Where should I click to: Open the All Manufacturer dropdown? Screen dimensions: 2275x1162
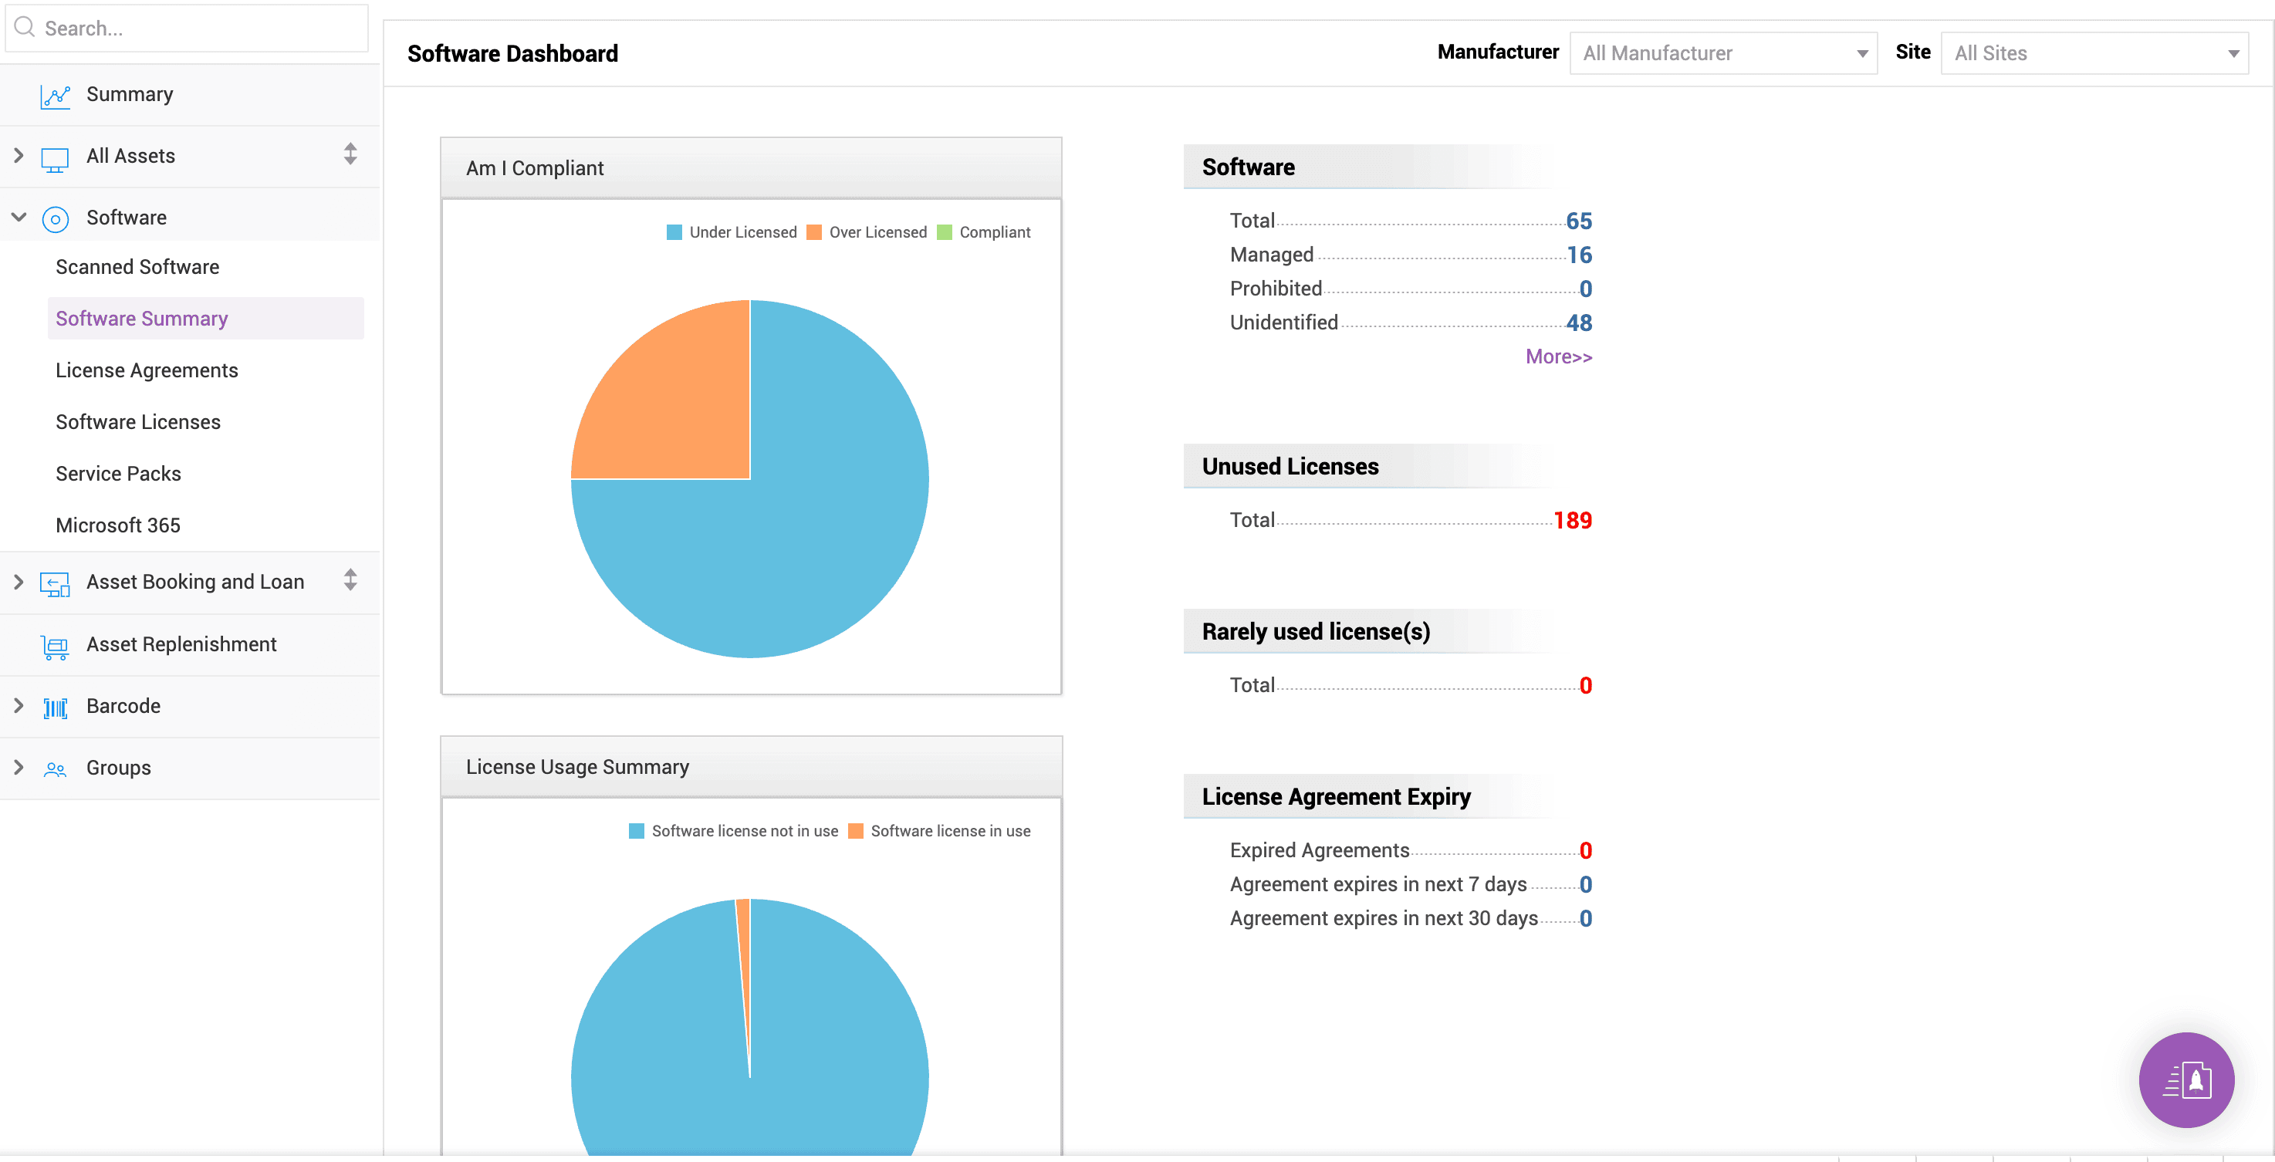1722,53
